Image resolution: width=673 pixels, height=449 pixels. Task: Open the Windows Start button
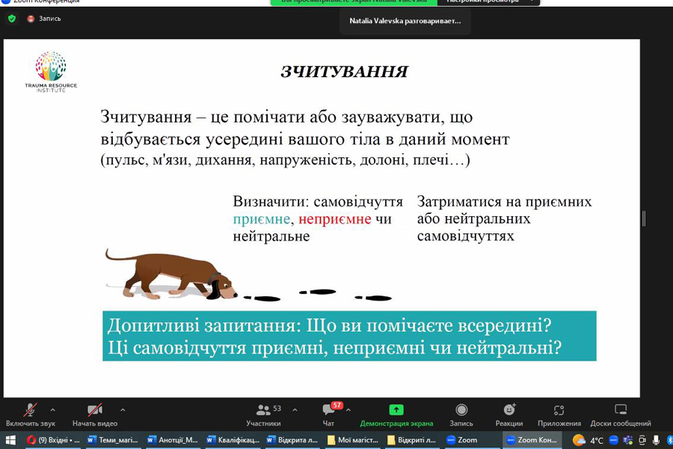(10, 440)
